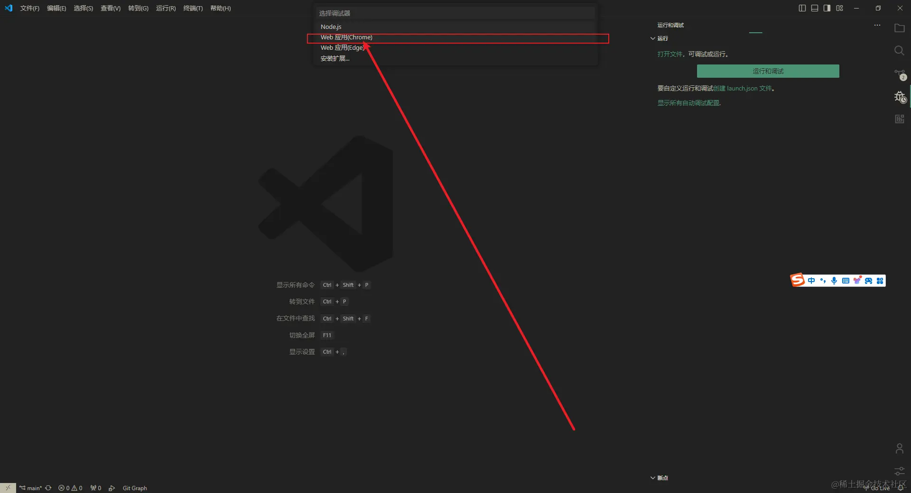This screenshot has width=911, height=493.
Task: Click 显示所有自动调试配置 link
Action: (688, 103)
